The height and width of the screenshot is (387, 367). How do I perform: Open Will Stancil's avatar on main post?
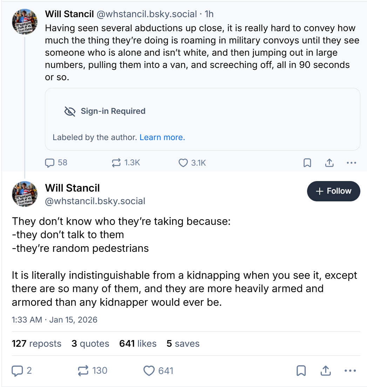click(x=25, y=194)
